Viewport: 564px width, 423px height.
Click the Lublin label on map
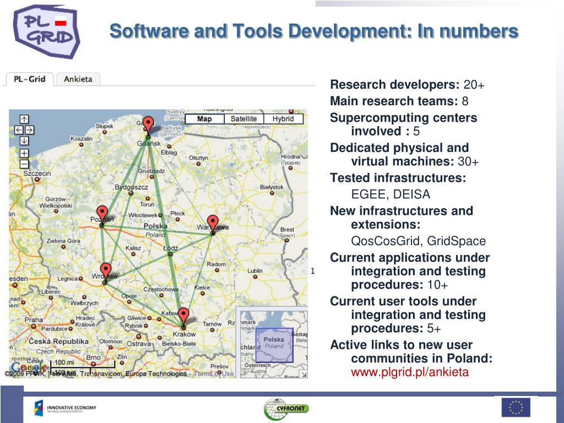pyautogui.click(x=255, y=270)
